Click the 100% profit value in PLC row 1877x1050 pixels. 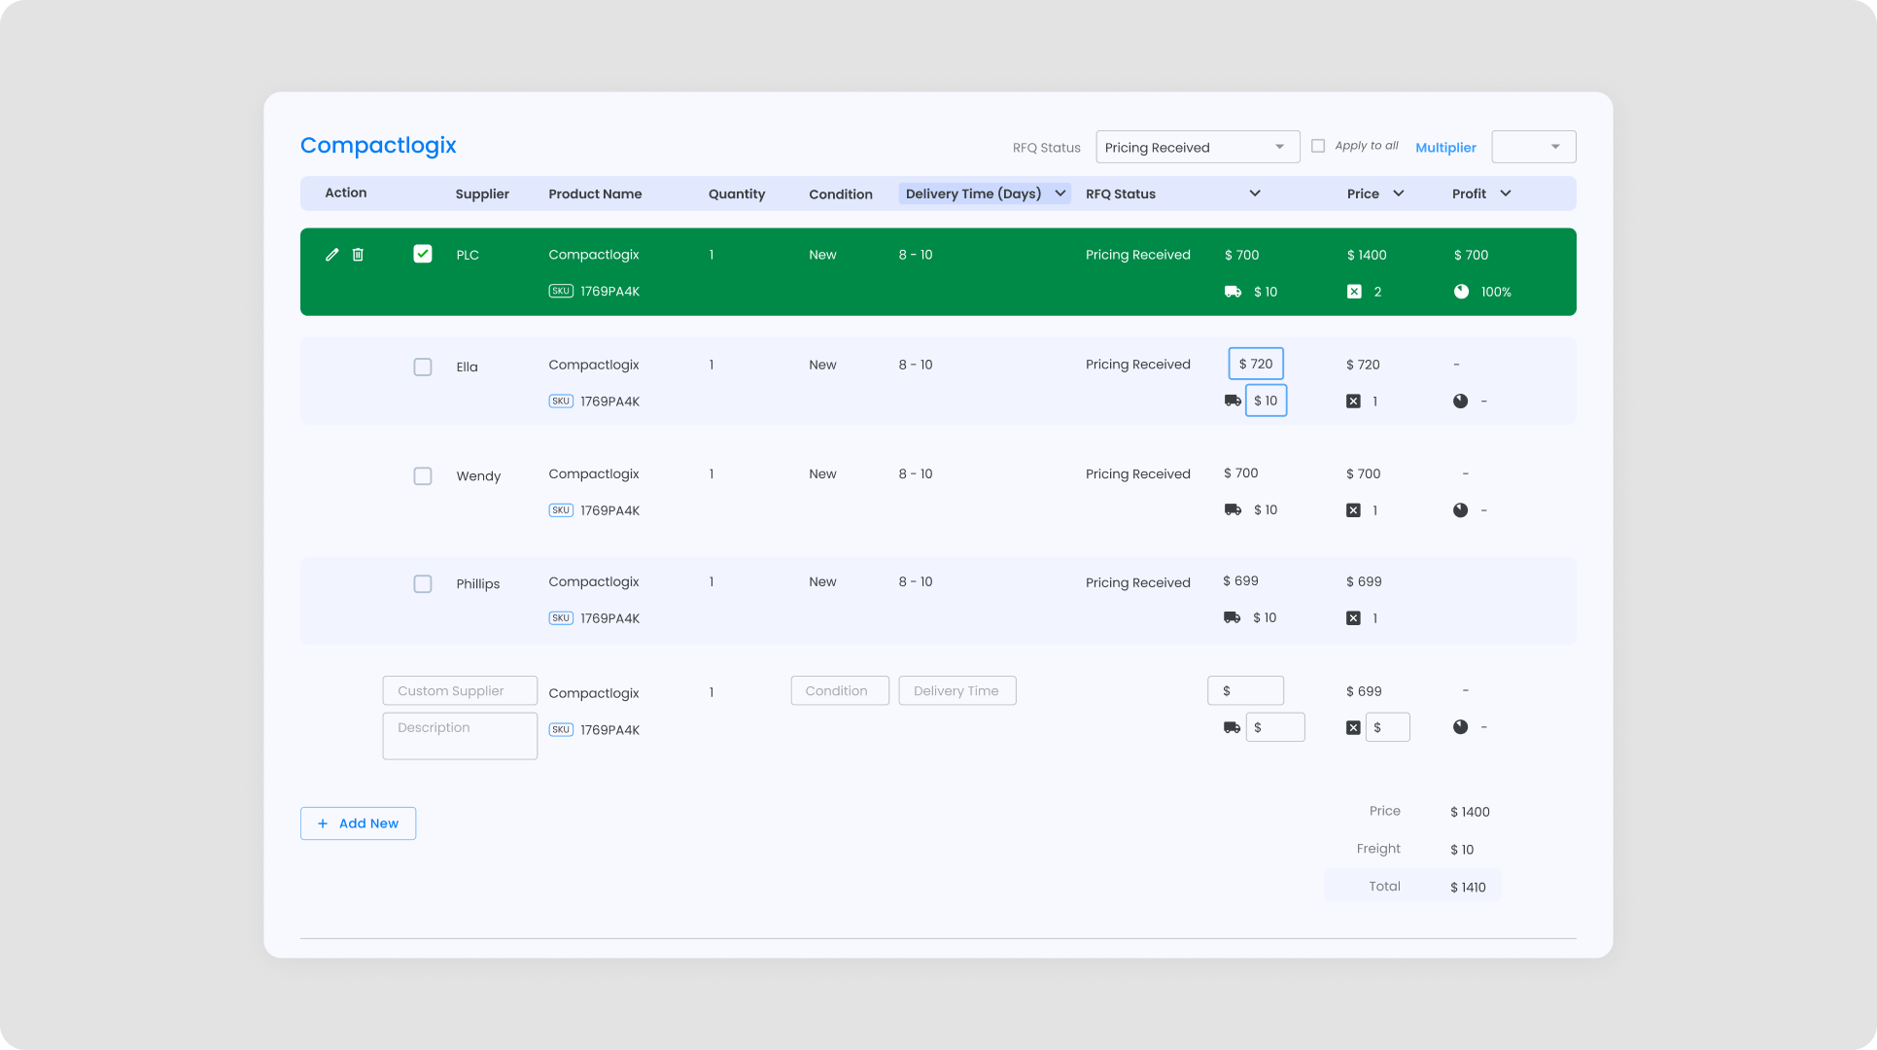[x=1496, y=292]
